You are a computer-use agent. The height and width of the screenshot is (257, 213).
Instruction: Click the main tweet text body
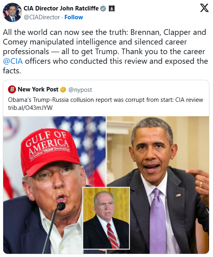pos(106,51)
